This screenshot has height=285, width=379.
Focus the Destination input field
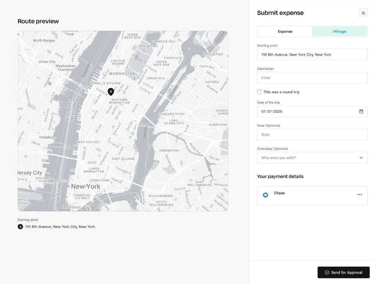coord(312,78)
